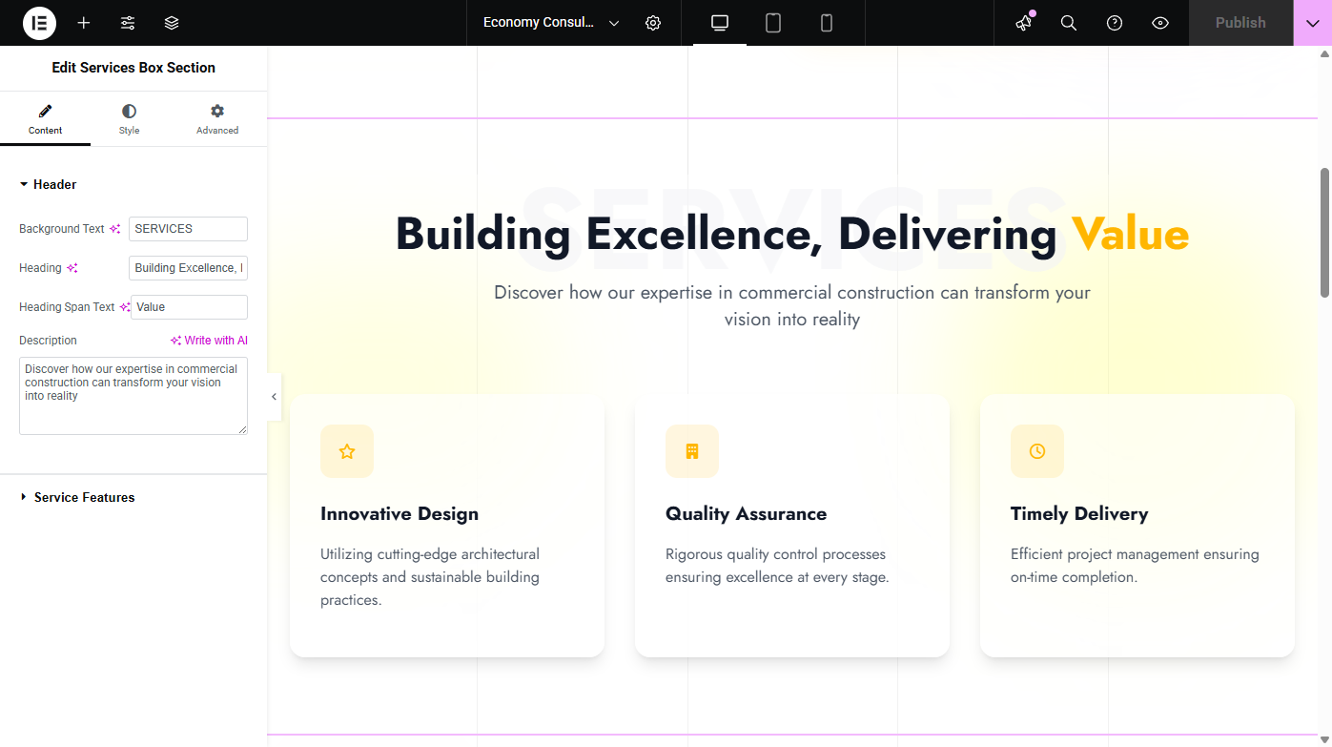Open Publish options dropdown arrow

(1312, 23)
